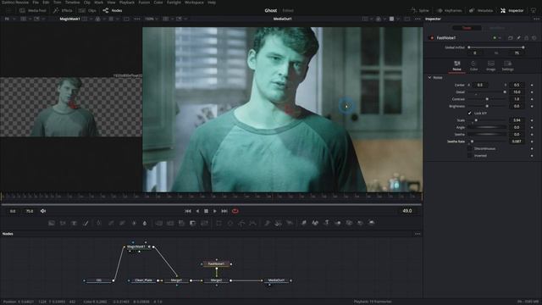The width and height of the screenshot is (542, 305).
Task: Collapse the Noise section in the inspector
Action: (x=429, y=77)
